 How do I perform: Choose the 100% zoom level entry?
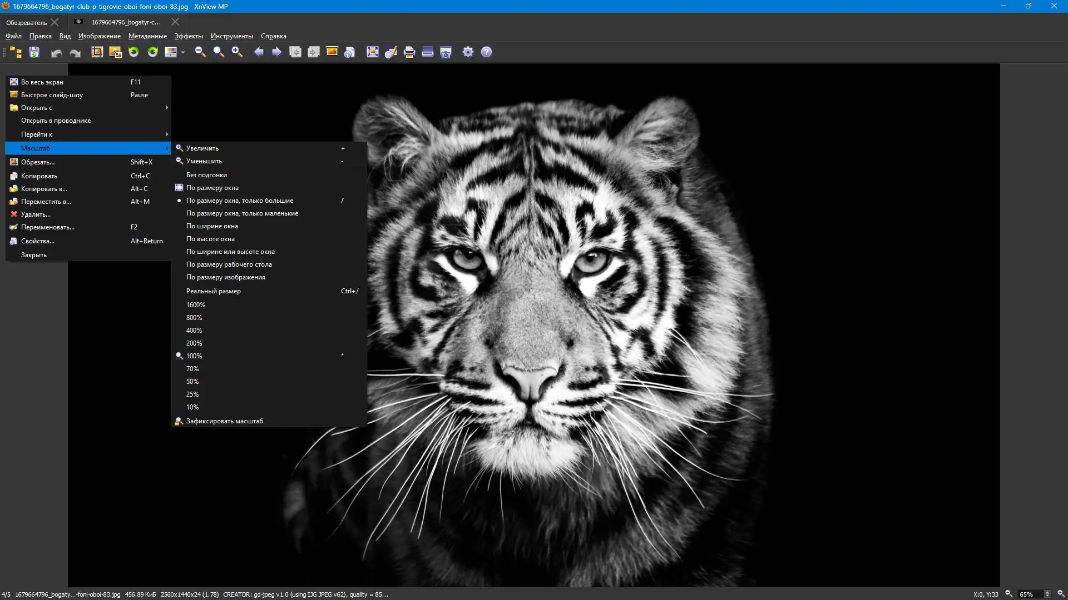(194, 356)
